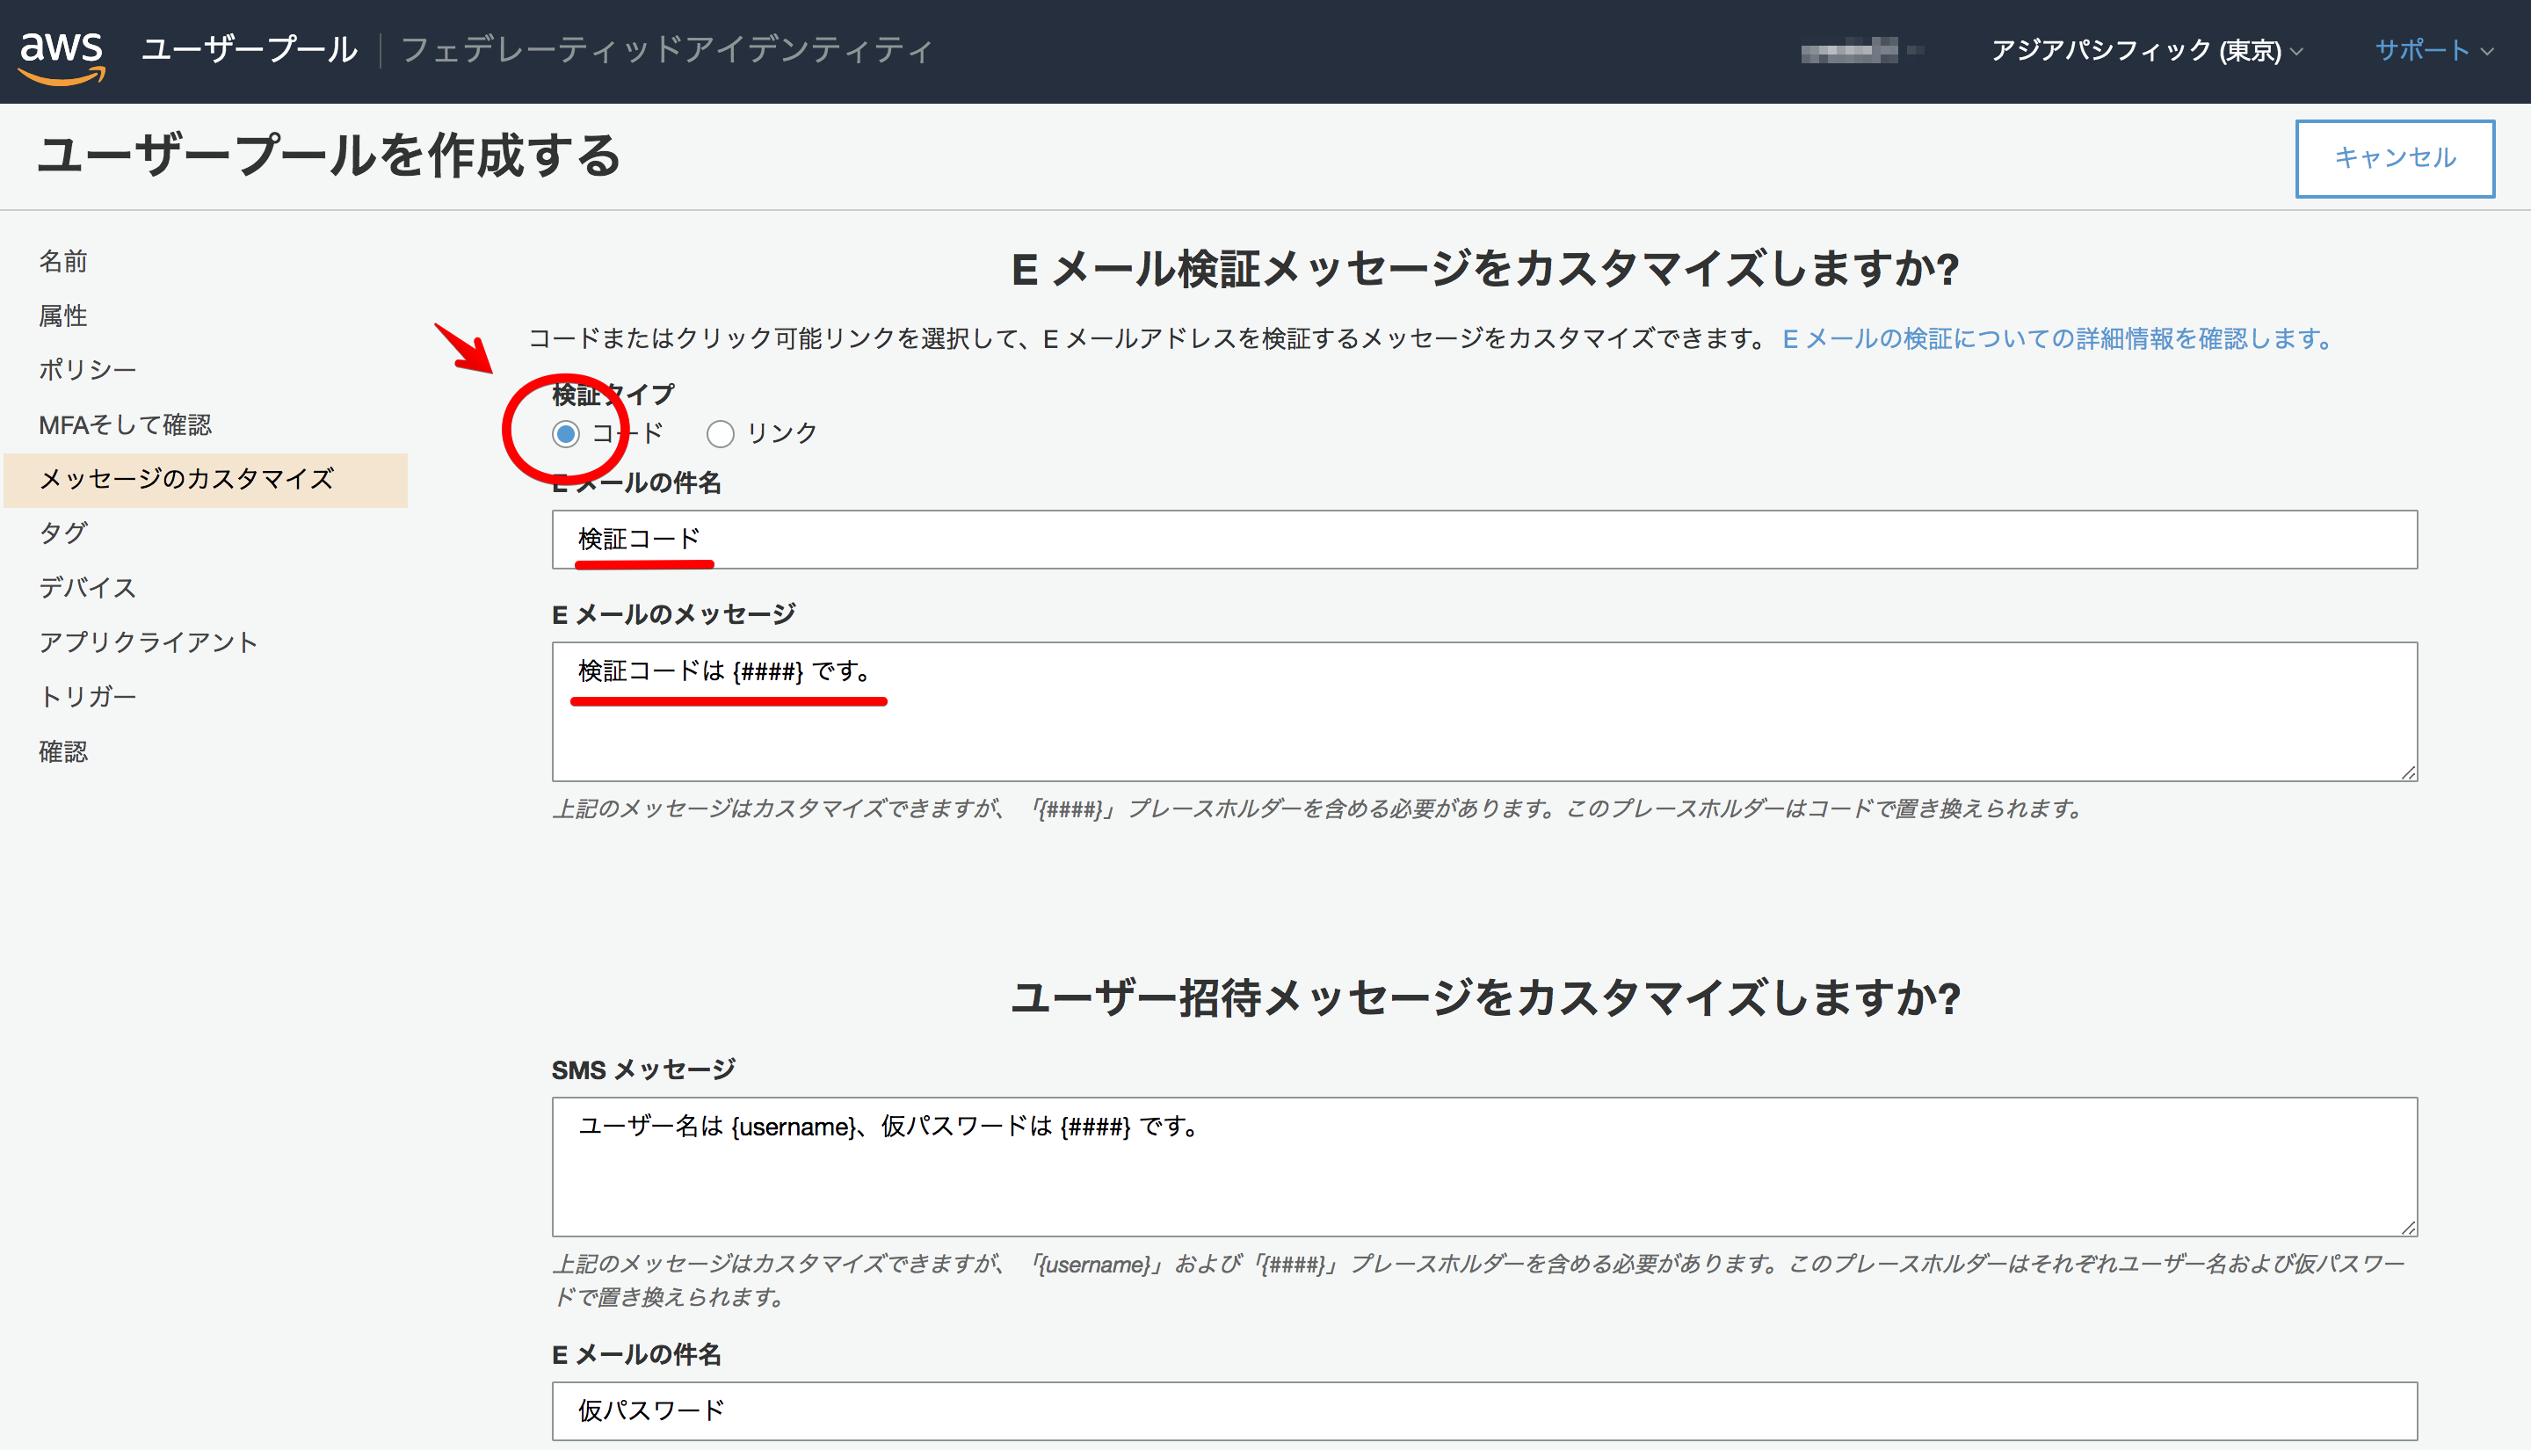2531x1450 pixels.
Task: Go to the MFAそして確認 step
Action: click(x=126, y=424)
